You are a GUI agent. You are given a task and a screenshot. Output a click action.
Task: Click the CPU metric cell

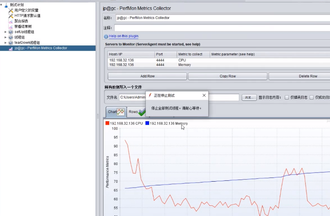tap(193, 60)
